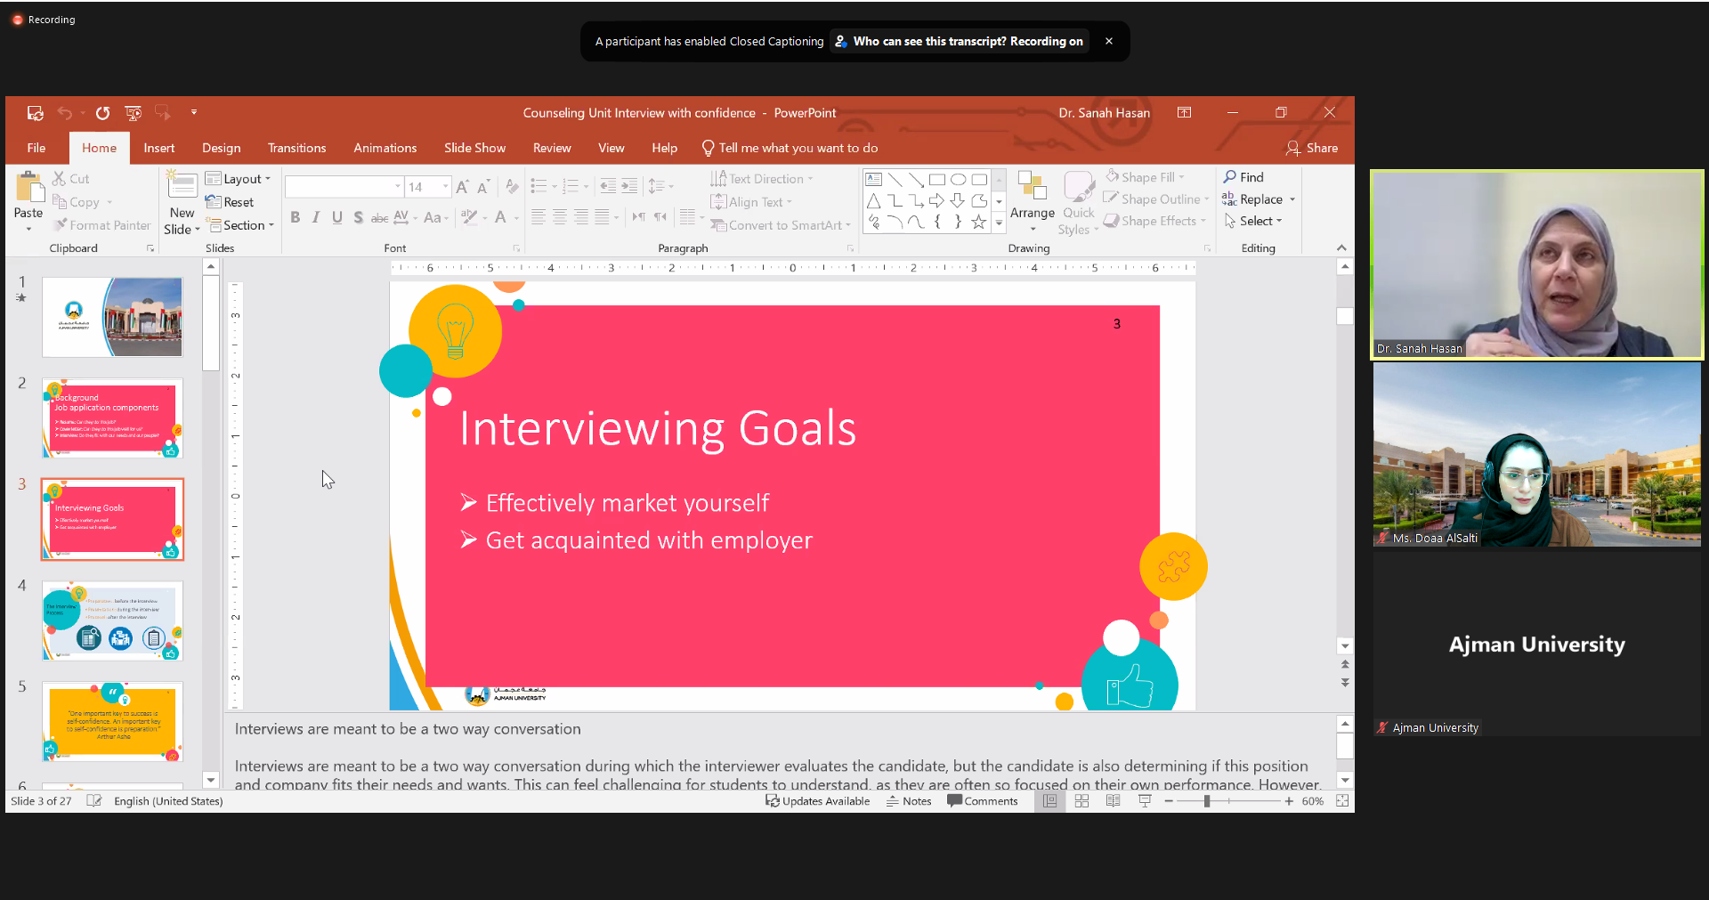Screen dimensions: 1709x900
Task: Open the Design ribbon tab
Action: [x=221, y=148]
